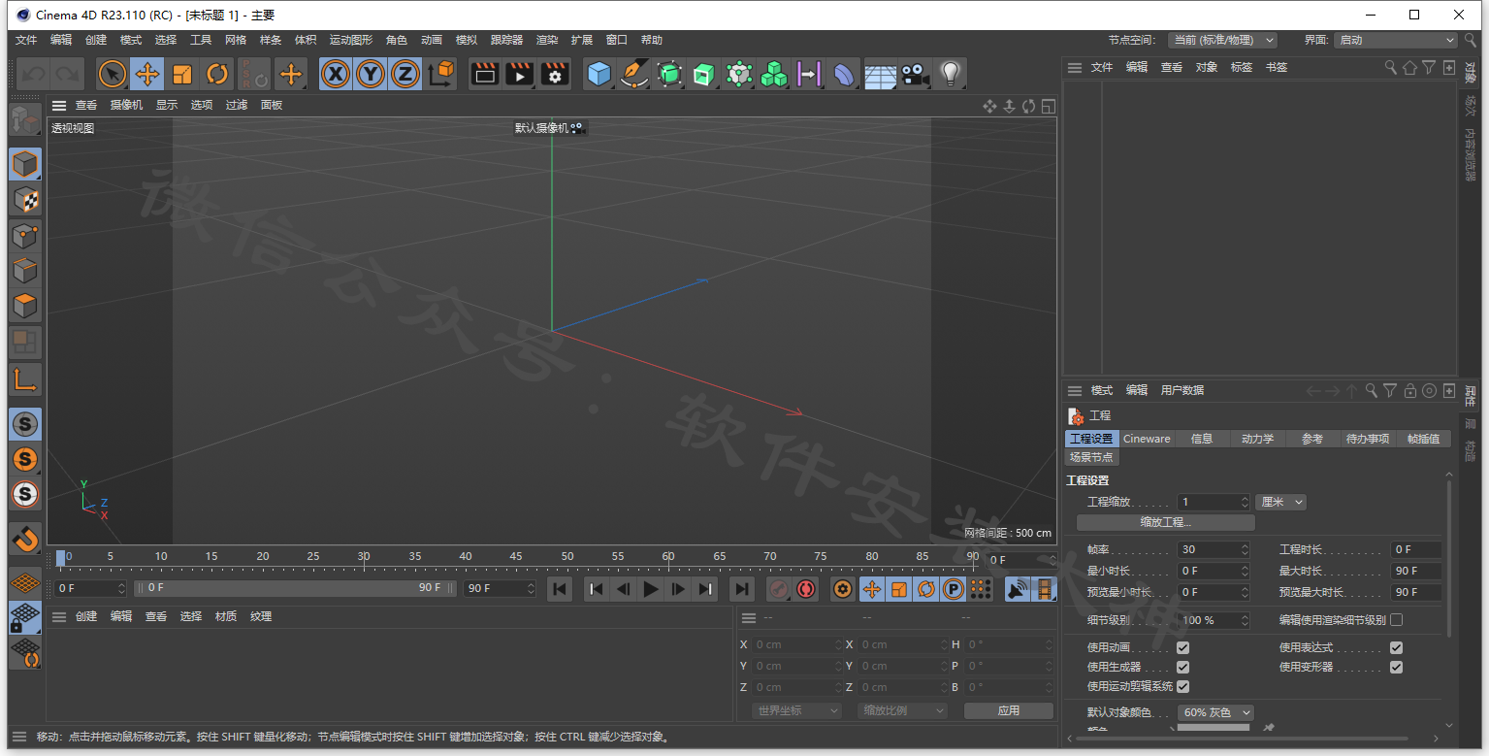Open the render settings clapperboard gear icon
The height and width of the screenshot is (756, 1489).
pos(555,74)
